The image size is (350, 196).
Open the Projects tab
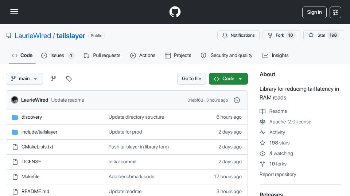[178, 55]
